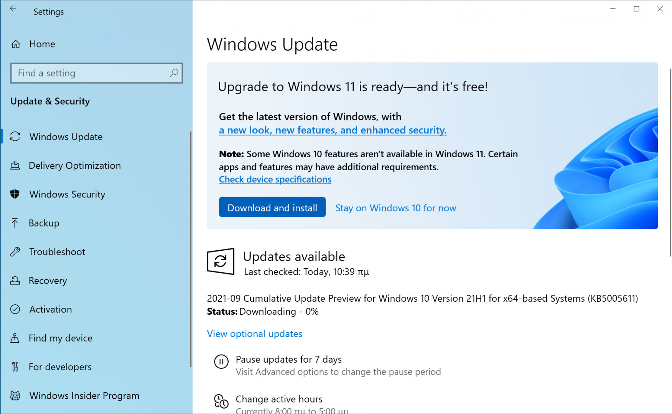This screenshot has height=414, width=672.
Task: Close the Settings window
Action: click(660, 9)
